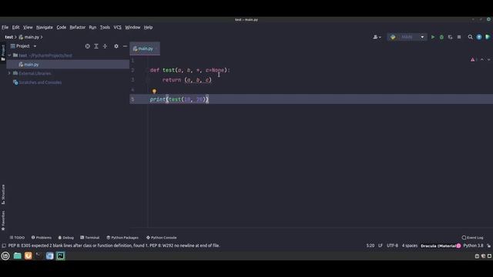Open the VCS menu
Screen dimensions: 493x277
117,28
